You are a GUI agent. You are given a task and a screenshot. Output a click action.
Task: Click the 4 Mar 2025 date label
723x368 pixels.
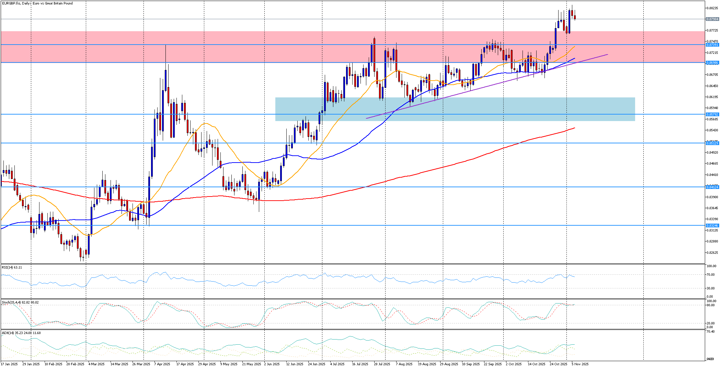[96, 364]
